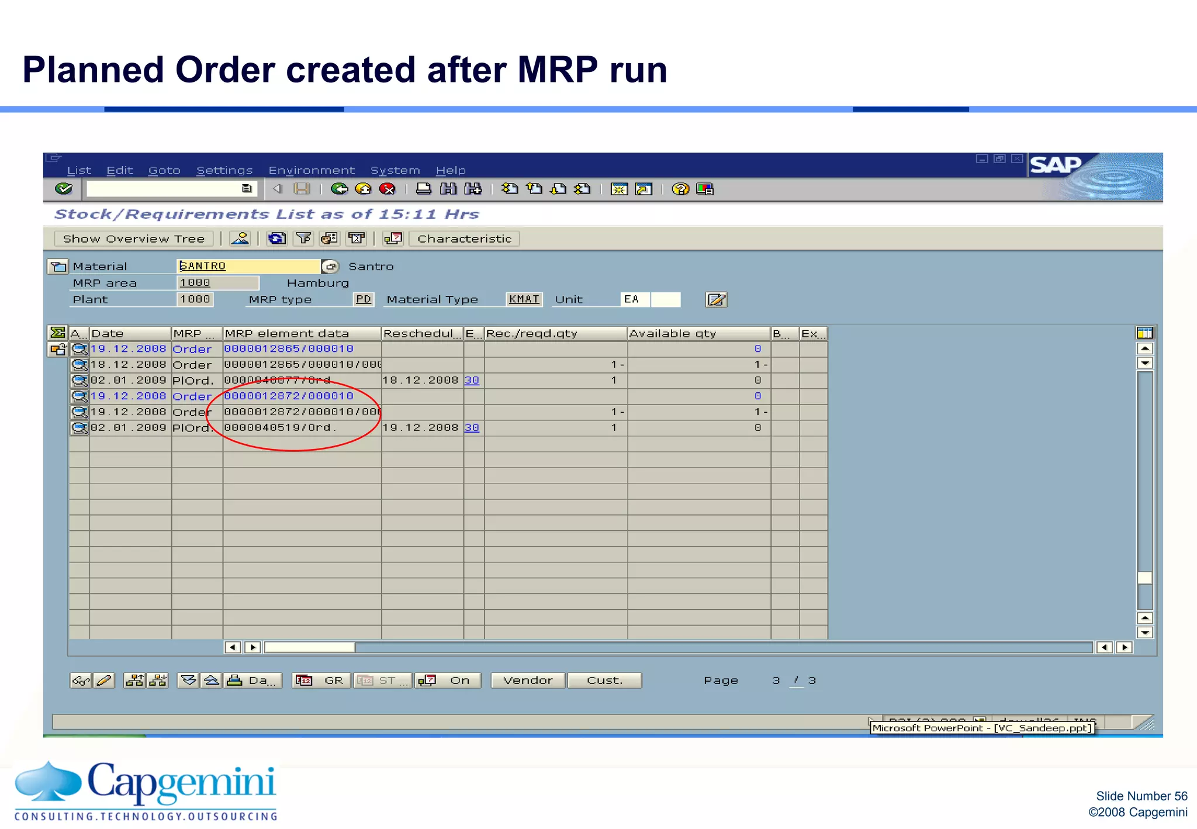Screen dimensions: 1197x829
Task: Click the table select-all sigma icon
Action: (x=57, y=333)
